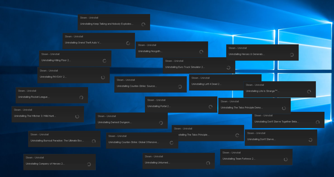Click the spinner in Portal 2 dialog
The image size is (334, 177).
tap(210, 107)
